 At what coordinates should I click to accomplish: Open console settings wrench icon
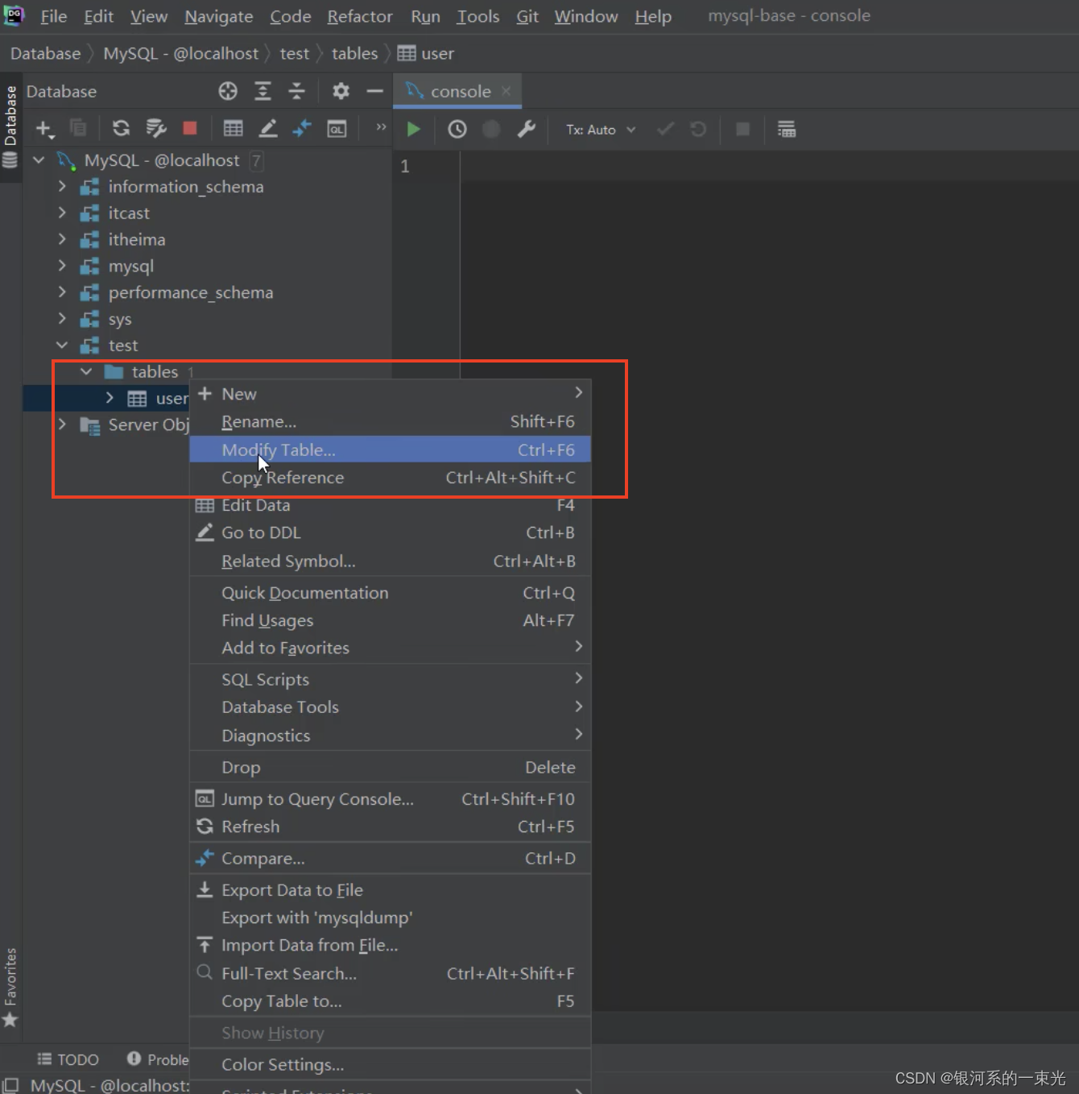coord(527,129)
